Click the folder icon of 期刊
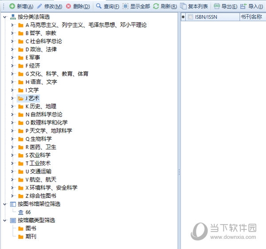Viewport: 266px width, 249px height. coord(21,237)
